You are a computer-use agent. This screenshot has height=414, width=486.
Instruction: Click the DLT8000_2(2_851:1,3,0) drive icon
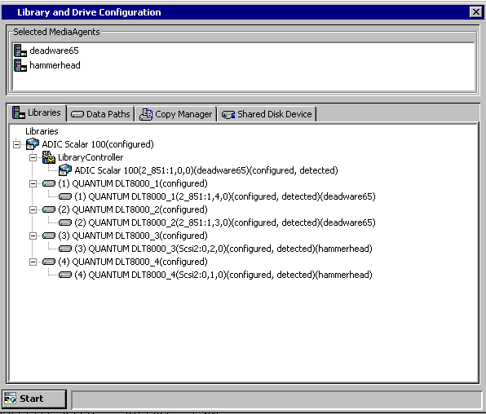coord(65,222)
